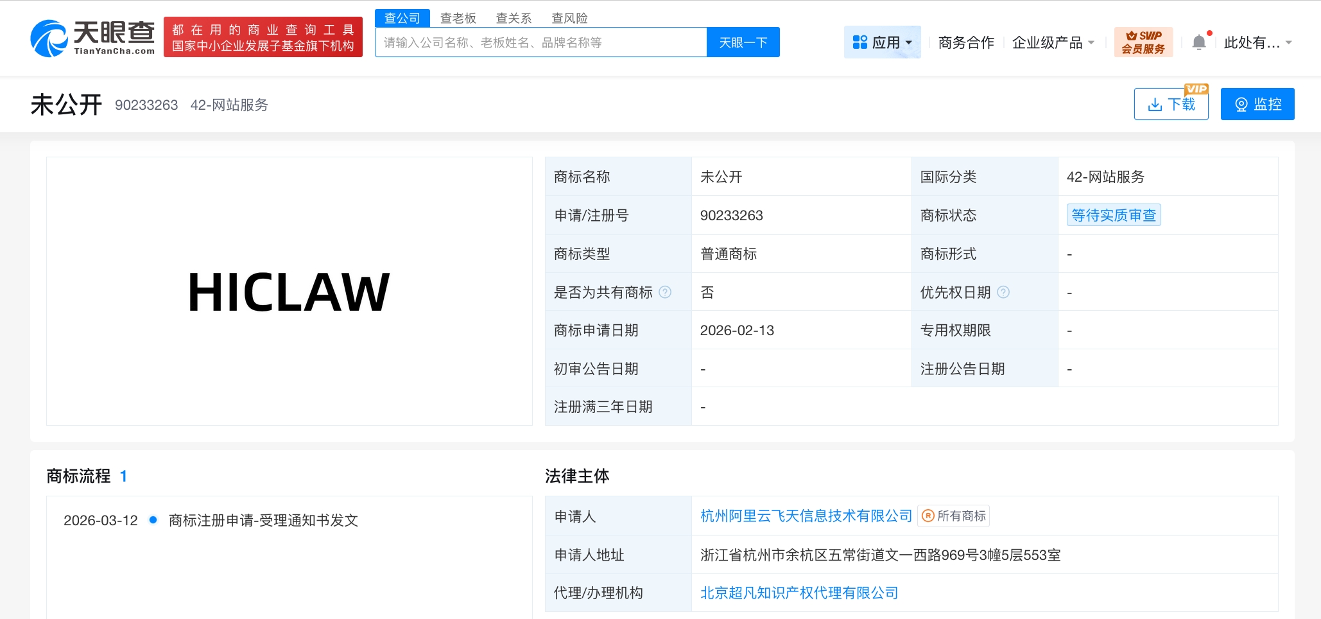Select the 查风险 tab
1321x619 pixels.
570,18
